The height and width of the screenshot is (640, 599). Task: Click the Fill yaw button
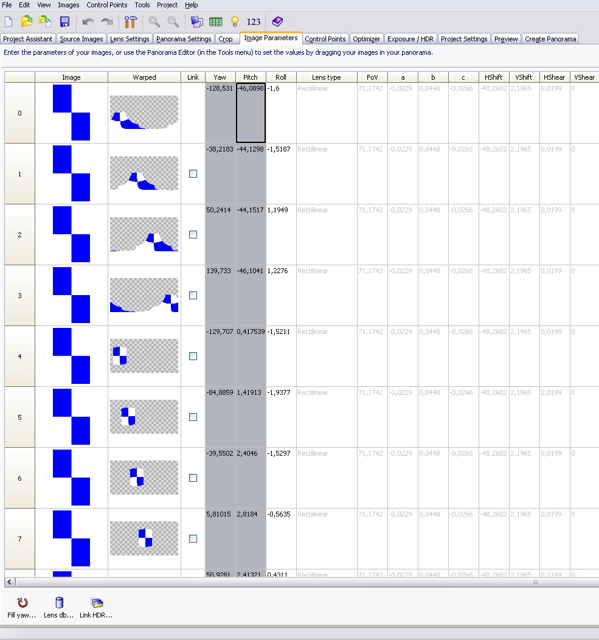click(x=22, y=607)
